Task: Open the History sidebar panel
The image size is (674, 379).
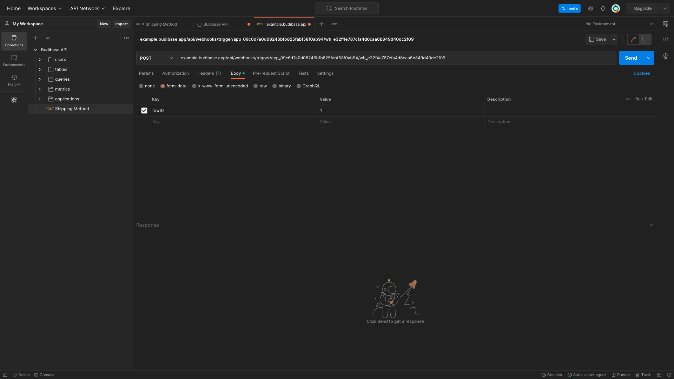Action: pos(14,80)
